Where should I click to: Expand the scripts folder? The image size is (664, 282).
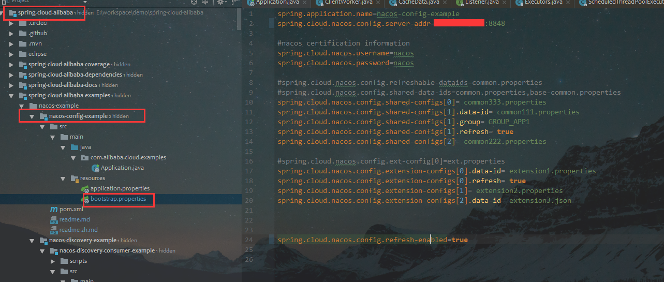click(53, 261)
